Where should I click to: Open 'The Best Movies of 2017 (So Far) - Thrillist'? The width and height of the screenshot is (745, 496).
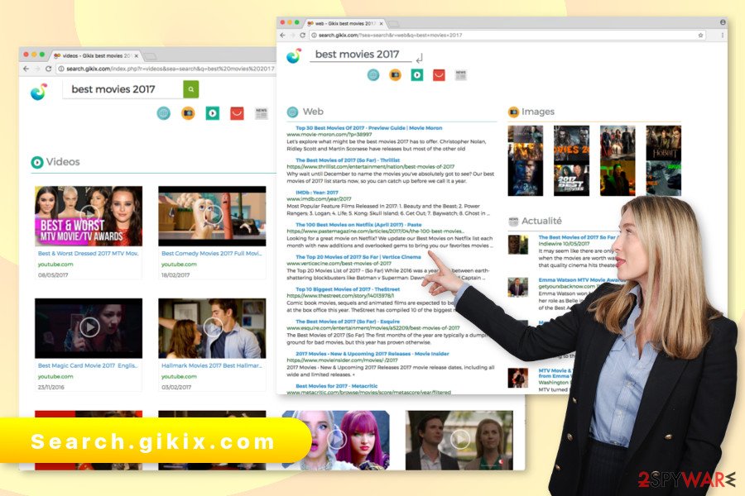(348, 160)
